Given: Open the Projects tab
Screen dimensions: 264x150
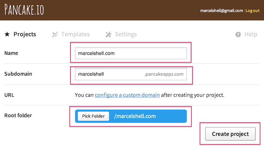Looking at the screenshot, I should tap(24, 34).
